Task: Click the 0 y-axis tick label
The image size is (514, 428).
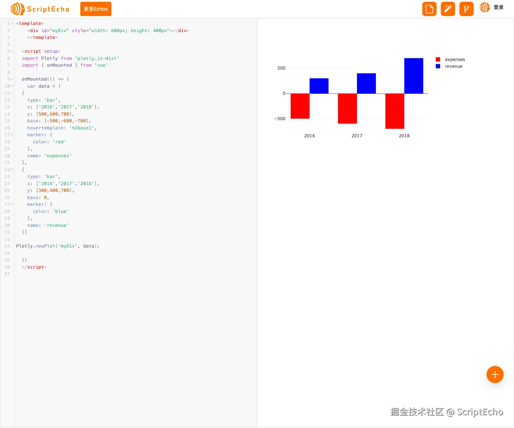Action: [284, 93]
